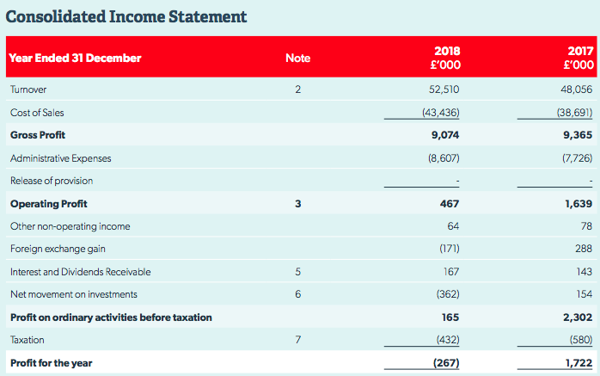This screenshot has width=600, height=376.
Task: Click the Consolidated Income Statement title
Action: coord(126,17)
